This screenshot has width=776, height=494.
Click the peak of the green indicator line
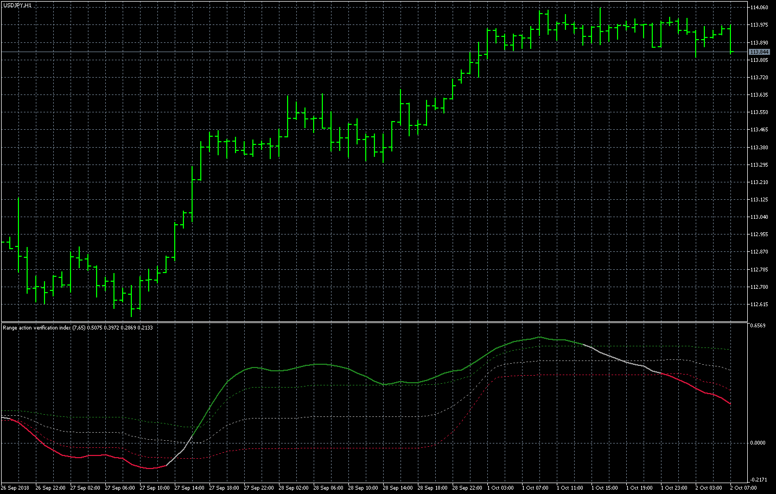coord(539,337)
